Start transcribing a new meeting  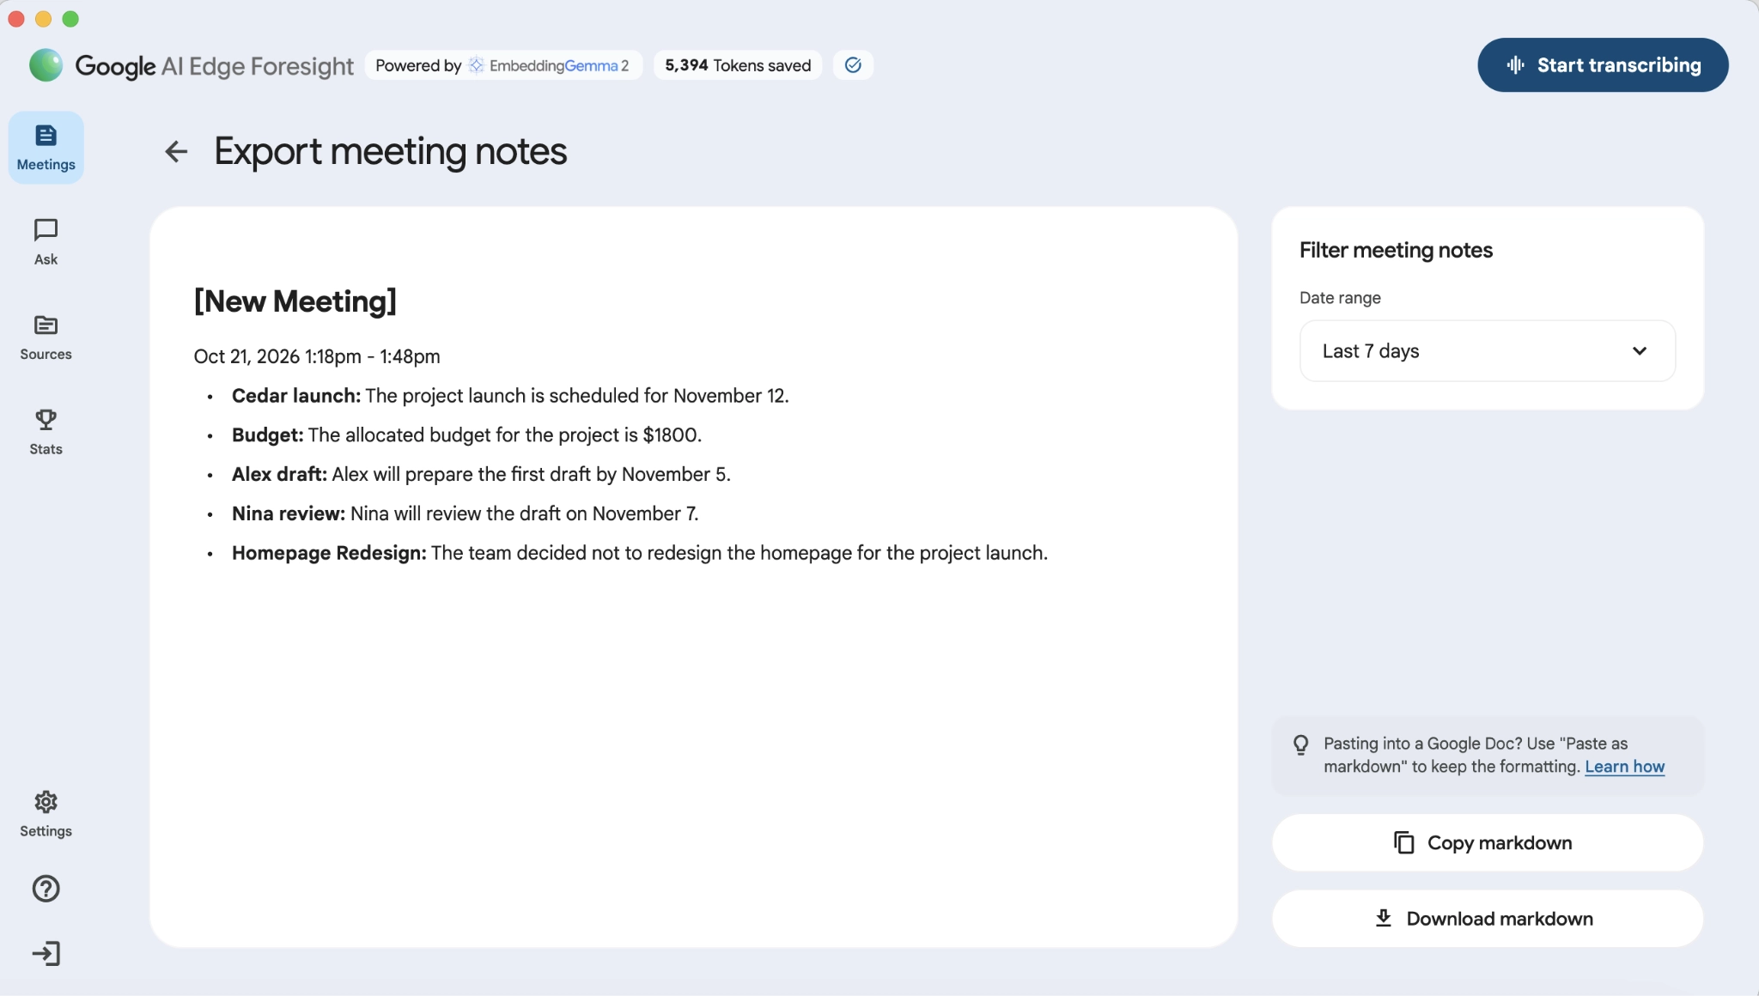(x=1603, y=65)
